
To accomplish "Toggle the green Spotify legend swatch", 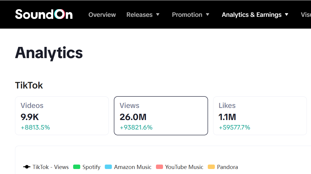I will (77, 167).
